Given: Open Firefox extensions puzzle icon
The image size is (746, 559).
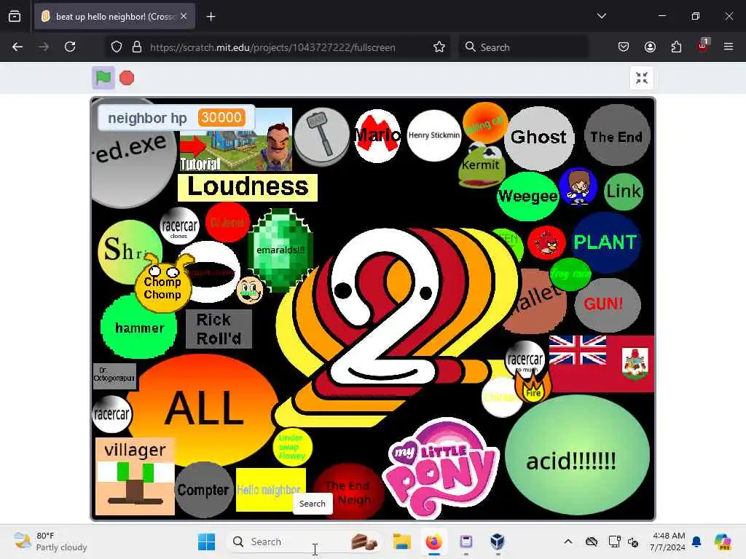Looking at the screenshot, I should (x=676, y=47).
